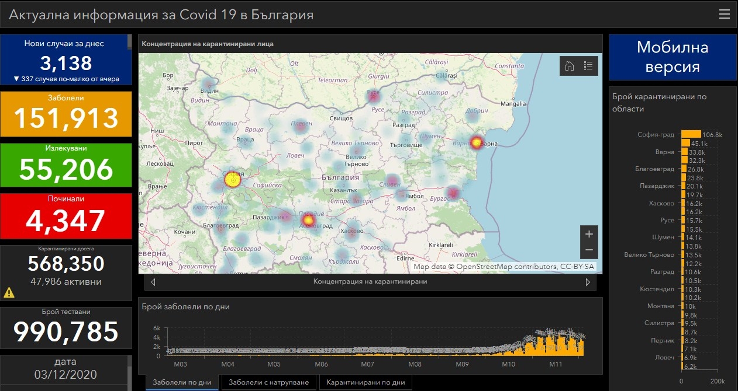Click the София-град bar in the chart
Screen dimensions: 738x391
pos(691,134)
